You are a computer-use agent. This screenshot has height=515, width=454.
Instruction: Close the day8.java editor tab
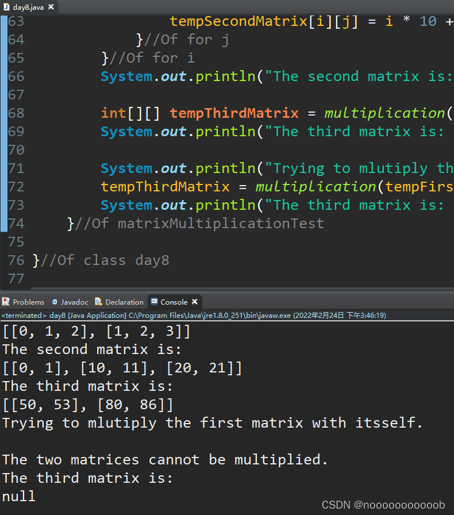point(51,7)
